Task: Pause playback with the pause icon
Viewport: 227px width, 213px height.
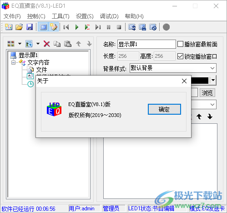Action: click(x=108, y=27)
